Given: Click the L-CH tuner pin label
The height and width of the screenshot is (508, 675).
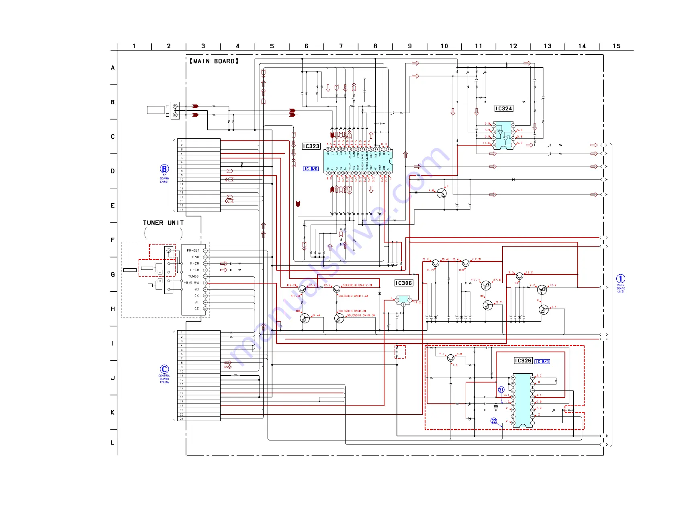Looking at the screenshot, I should [194, 270].
